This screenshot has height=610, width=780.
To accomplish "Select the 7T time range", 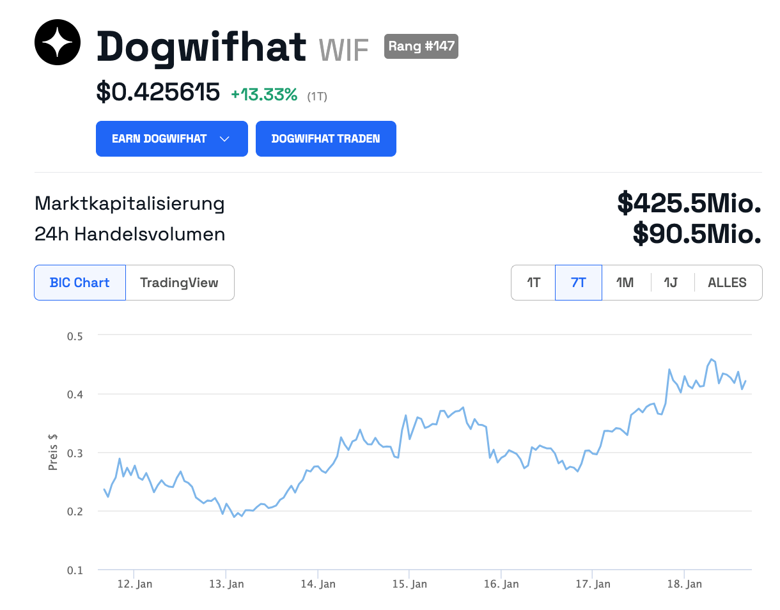I will coord(578,283).
